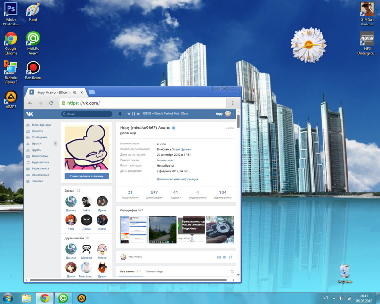380x304 pixels.
Task: Skip to next track in VK player
Action: pos(138,114)
